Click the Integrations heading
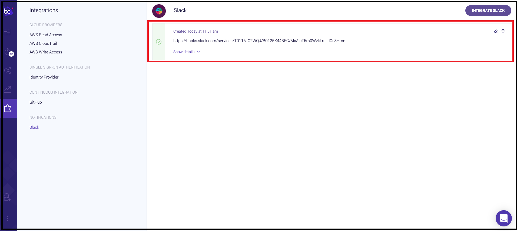Viewport: 517px width, 231px height. [44, 10]
